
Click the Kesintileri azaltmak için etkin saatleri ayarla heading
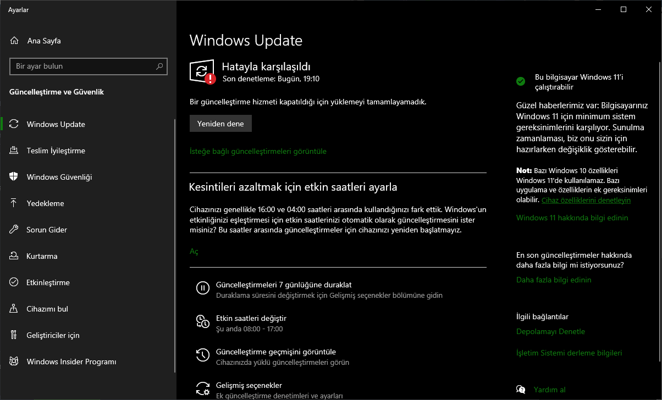293,187
